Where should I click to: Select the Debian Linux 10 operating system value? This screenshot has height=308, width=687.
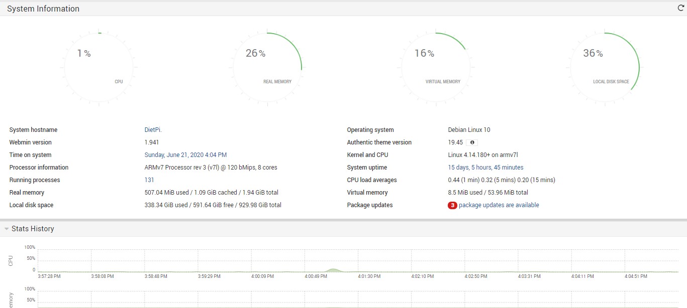tap(469, 130)
